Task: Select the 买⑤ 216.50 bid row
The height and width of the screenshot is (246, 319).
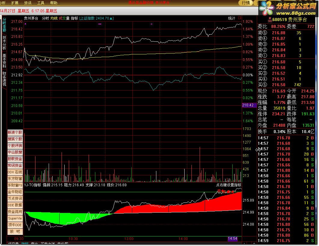Action: pos(286,85)
